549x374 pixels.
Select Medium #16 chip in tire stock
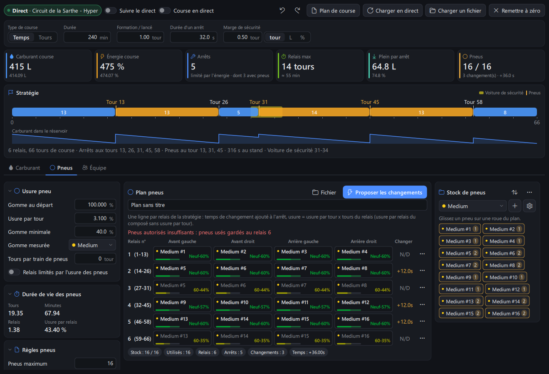point(507,313)
